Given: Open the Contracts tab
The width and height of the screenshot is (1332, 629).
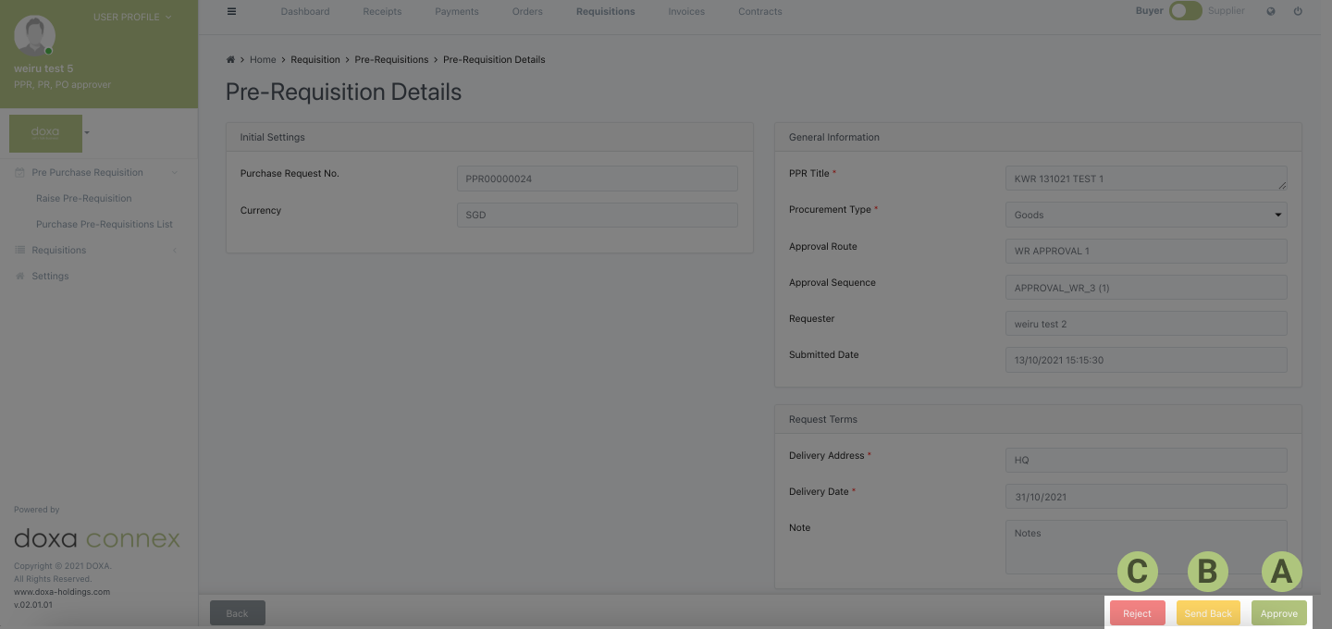Looking at the screenshot, I should point(760,11).
